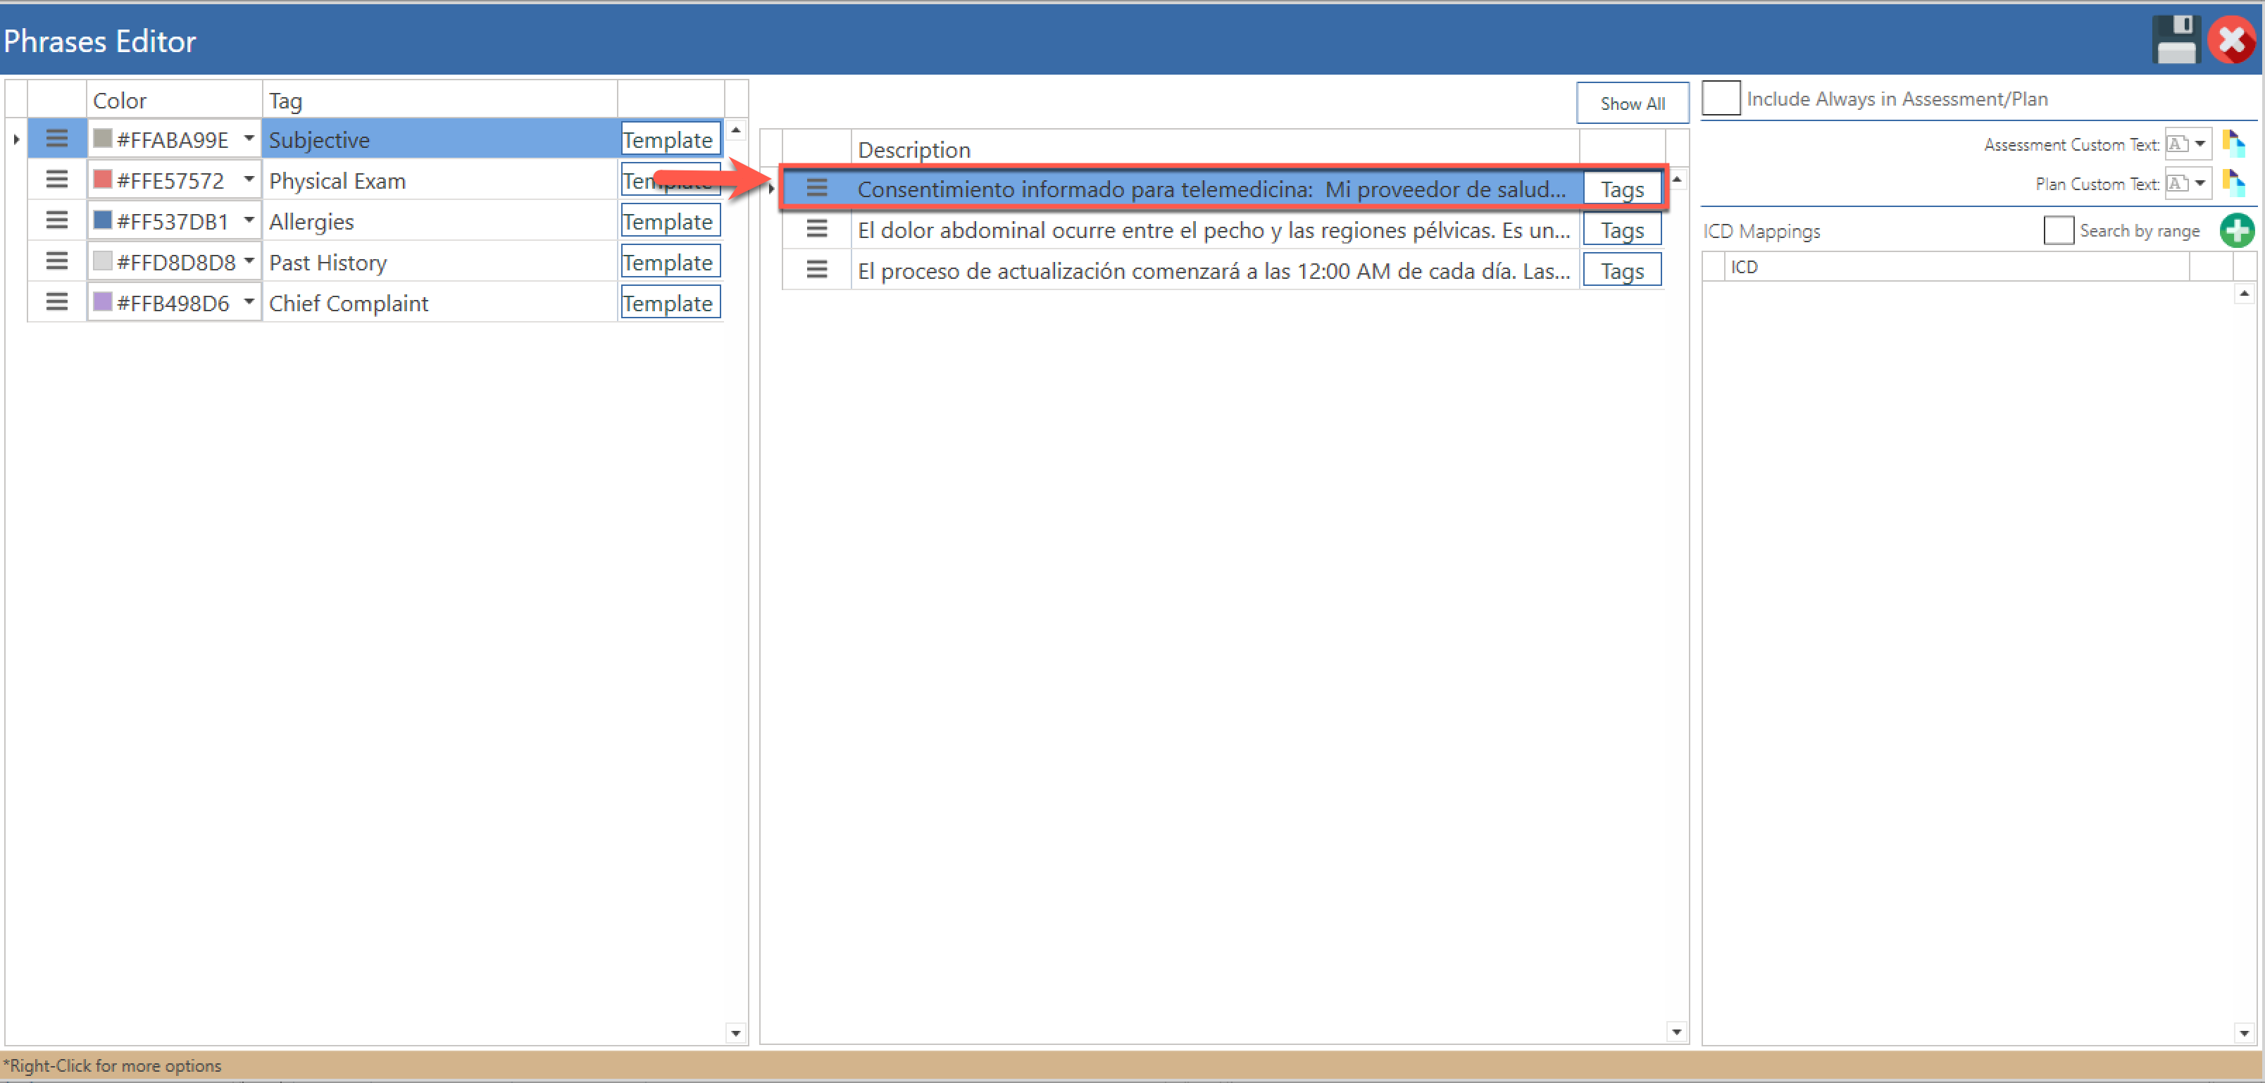Click the Show All button
The image size is (2265, 1083).
tap(1632, 103)
